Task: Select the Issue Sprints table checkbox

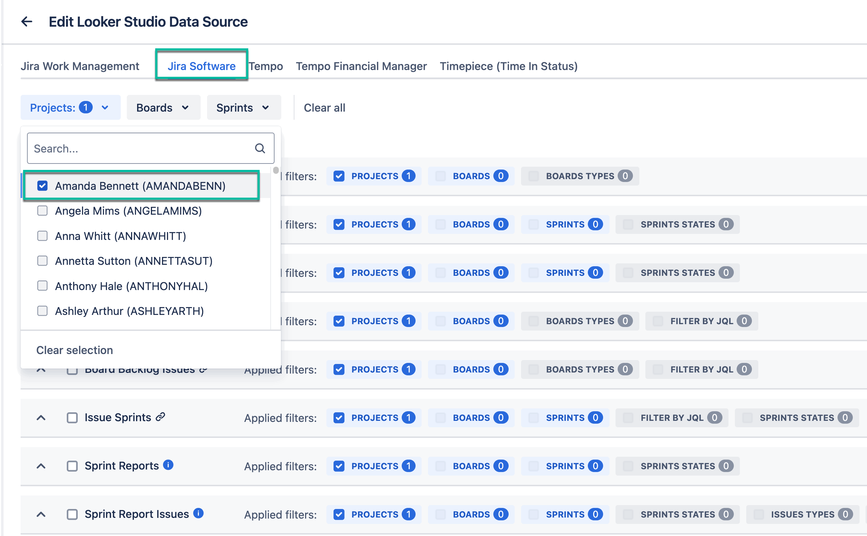Action: click(72, 418)
